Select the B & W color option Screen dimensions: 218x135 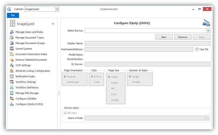click(x=92, y=76)
